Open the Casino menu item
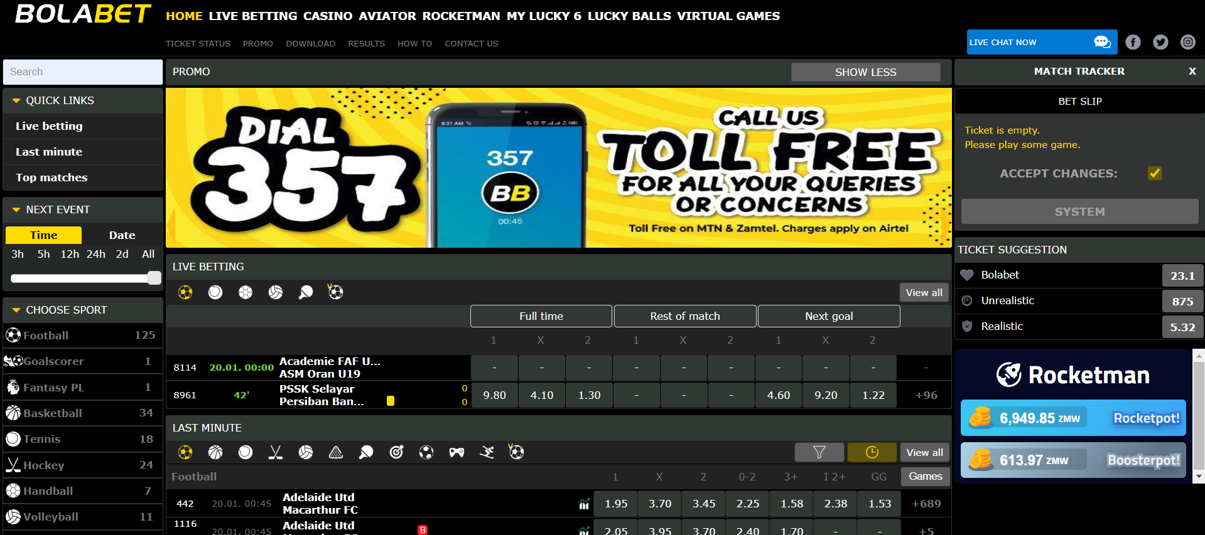 click(x=327, y=16)
